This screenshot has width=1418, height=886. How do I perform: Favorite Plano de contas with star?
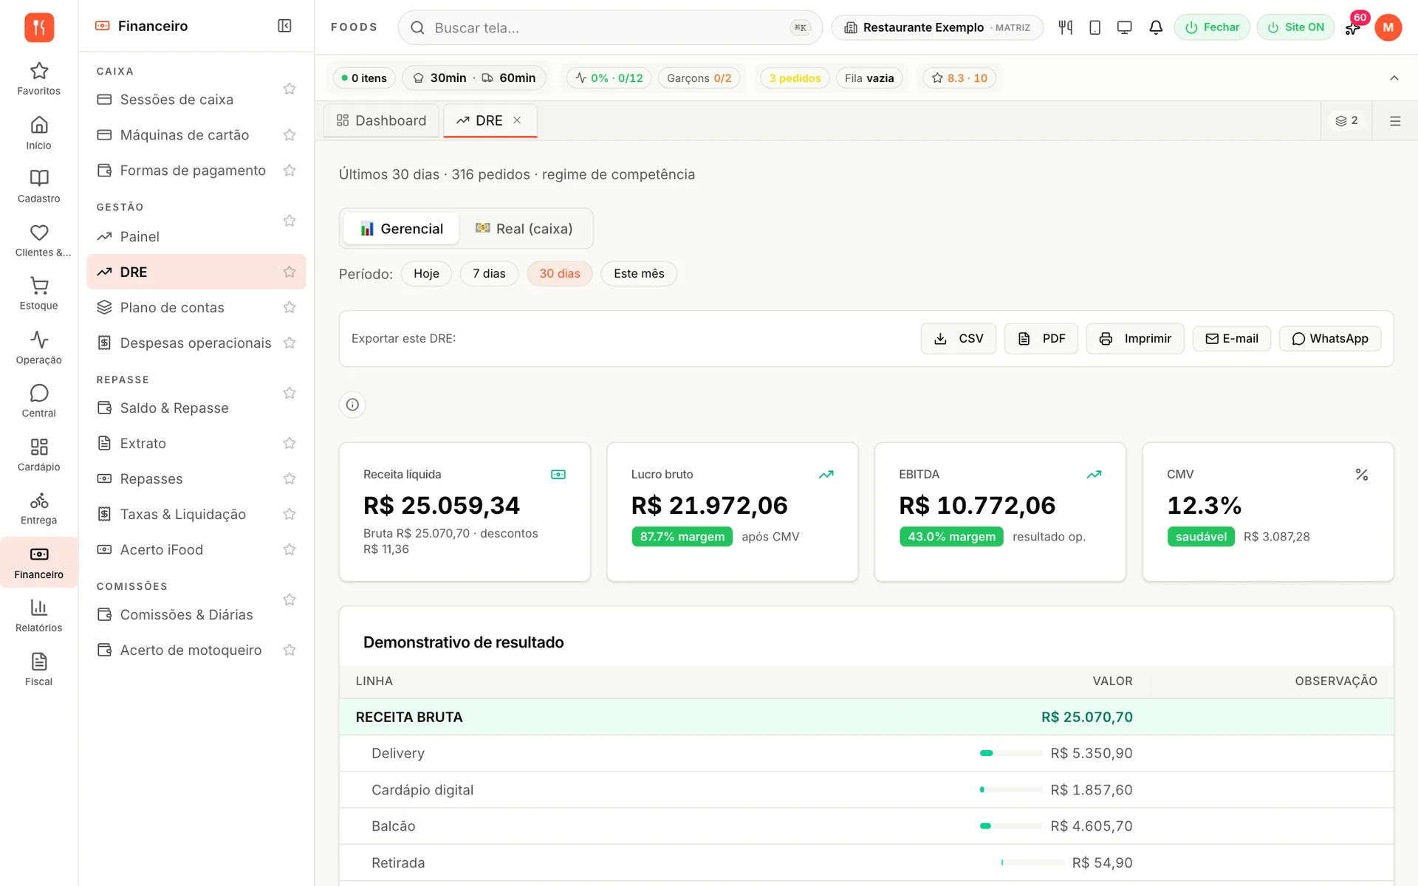pos(290,307)
